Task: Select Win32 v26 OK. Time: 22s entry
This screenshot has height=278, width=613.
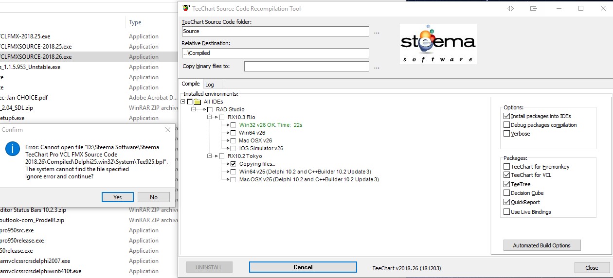Action: [x=270, y=125]
